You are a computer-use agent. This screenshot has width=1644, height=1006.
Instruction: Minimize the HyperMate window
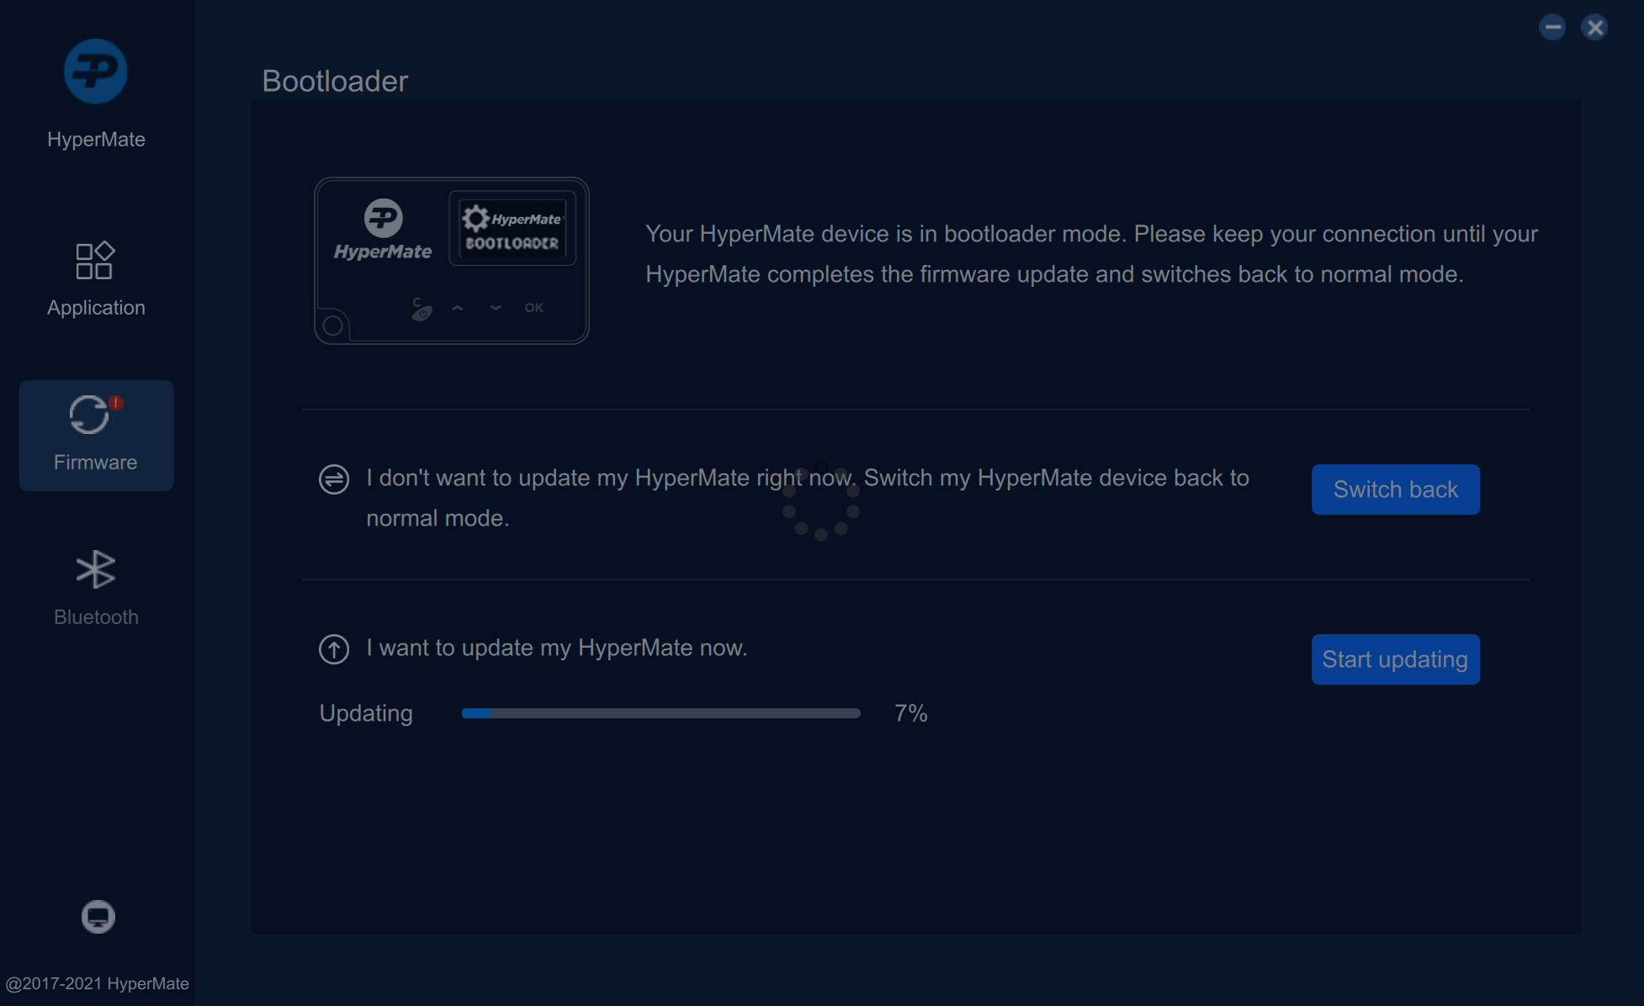click(x=1552, y=27)
